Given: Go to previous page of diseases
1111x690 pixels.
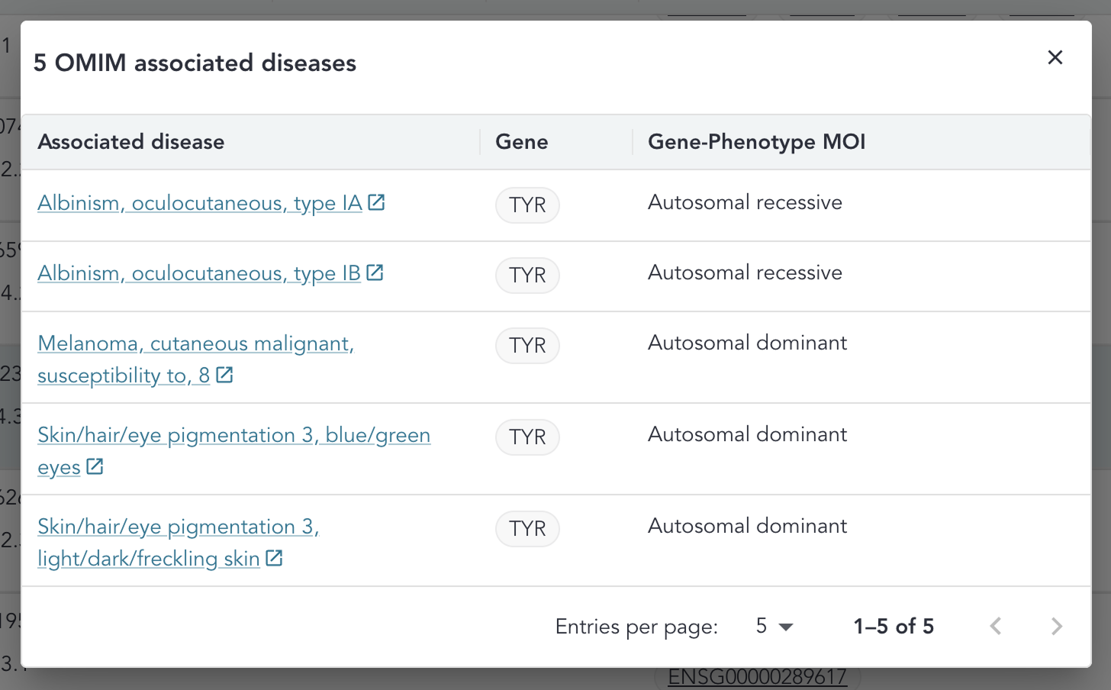Looking at the screenshot, I should pyautogui.click(x=996, y=627).
